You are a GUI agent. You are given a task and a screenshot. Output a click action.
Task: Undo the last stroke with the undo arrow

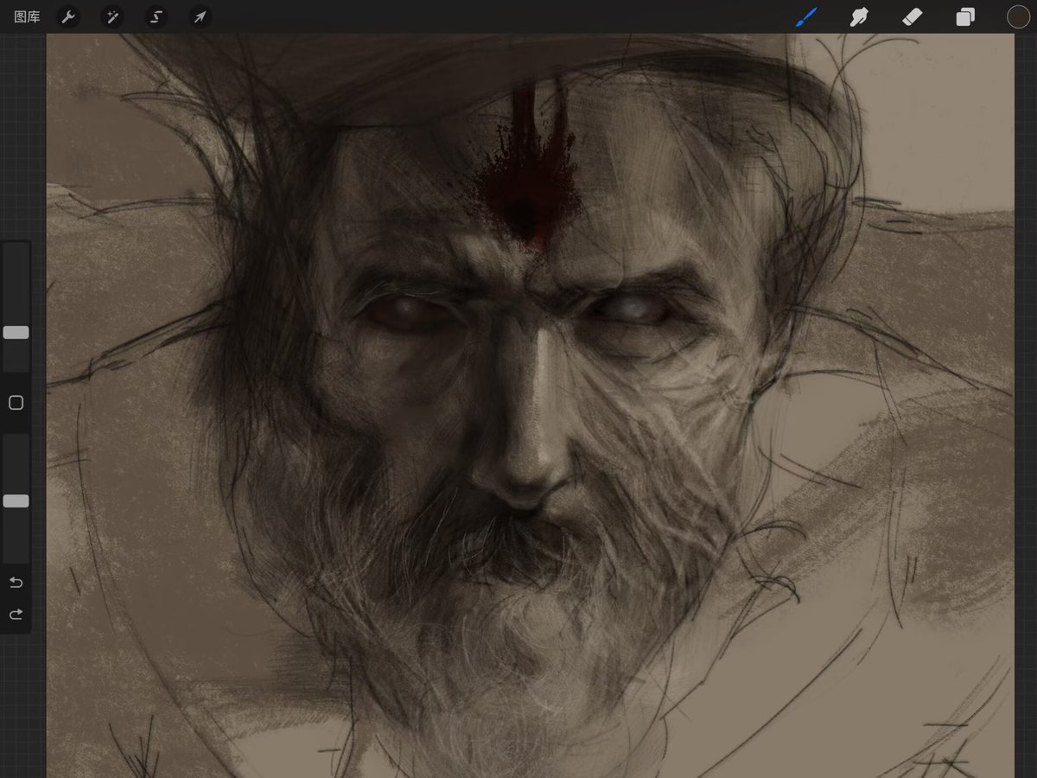pos(16,583)
